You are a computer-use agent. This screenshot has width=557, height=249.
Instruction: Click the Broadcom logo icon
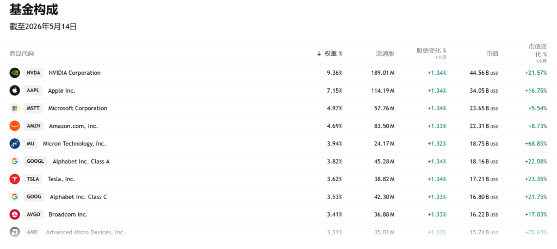(x=15, y=215)
